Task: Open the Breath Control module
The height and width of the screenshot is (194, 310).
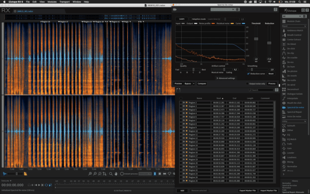Action: coord(292,35)
